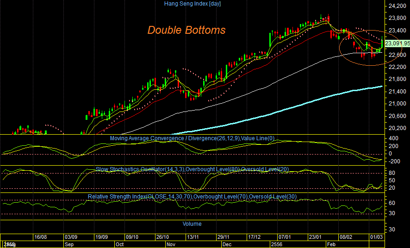Click the 29/11 date label
The width and height of the screenshot is (410, 248).
tap(224, 237)
